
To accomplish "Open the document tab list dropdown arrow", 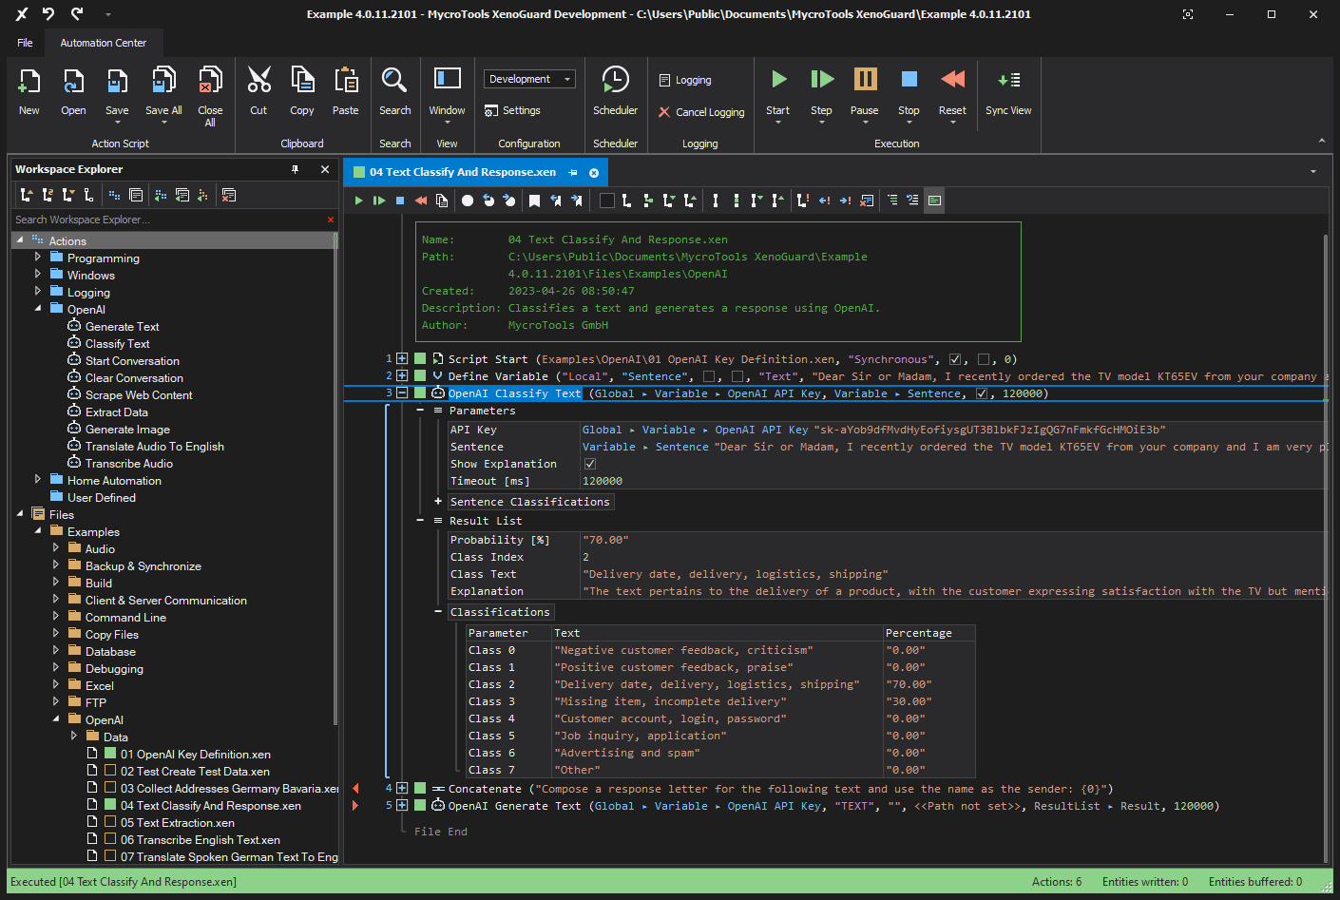I will [x=1313, y=172].
